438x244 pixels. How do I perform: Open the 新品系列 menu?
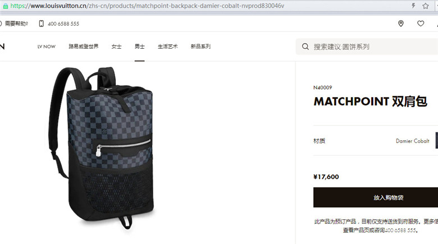pyautogui.click(x=200, y=47)
